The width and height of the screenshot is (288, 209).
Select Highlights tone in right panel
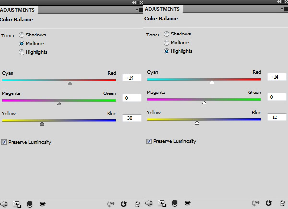point(167,51)
